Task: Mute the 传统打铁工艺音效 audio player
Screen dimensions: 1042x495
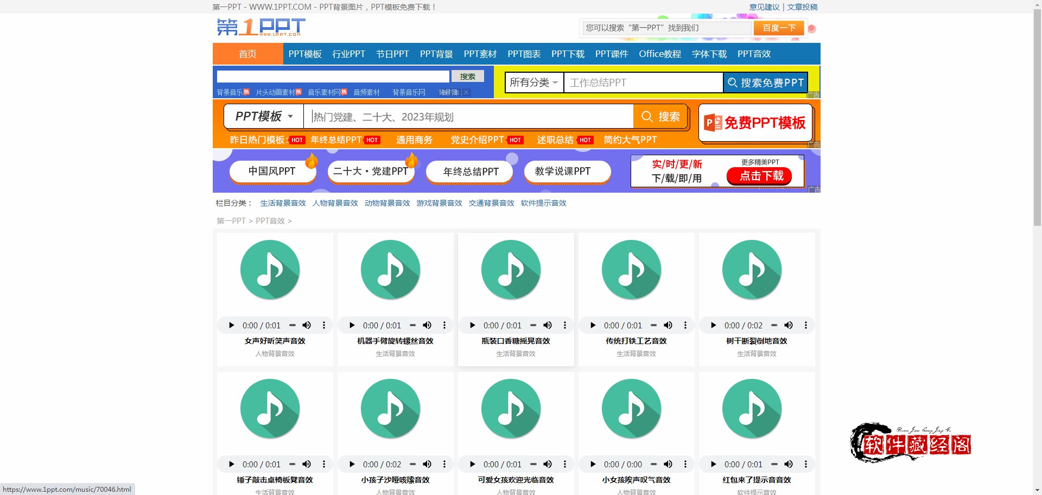Action: coord(668,326)
